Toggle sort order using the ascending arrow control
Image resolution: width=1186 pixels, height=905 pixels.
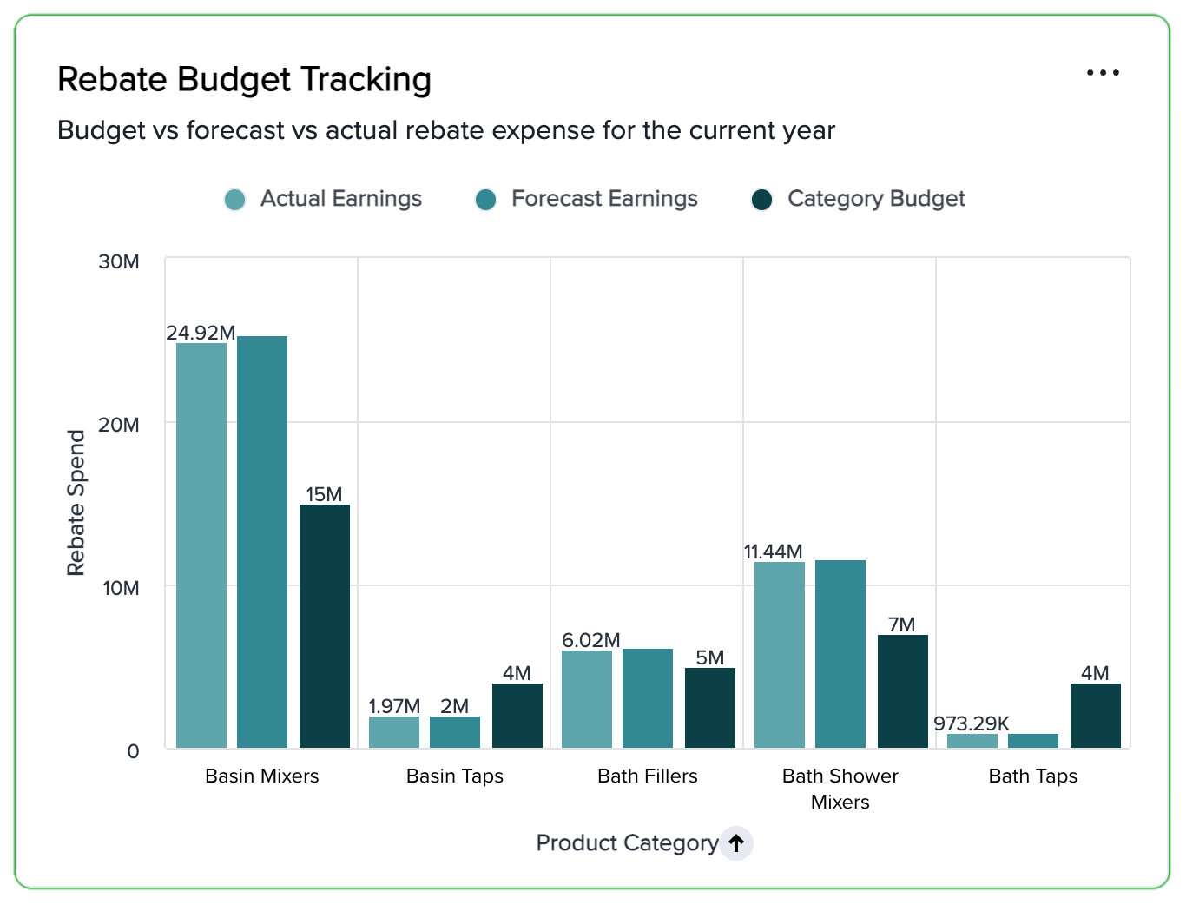pos(735,842)
